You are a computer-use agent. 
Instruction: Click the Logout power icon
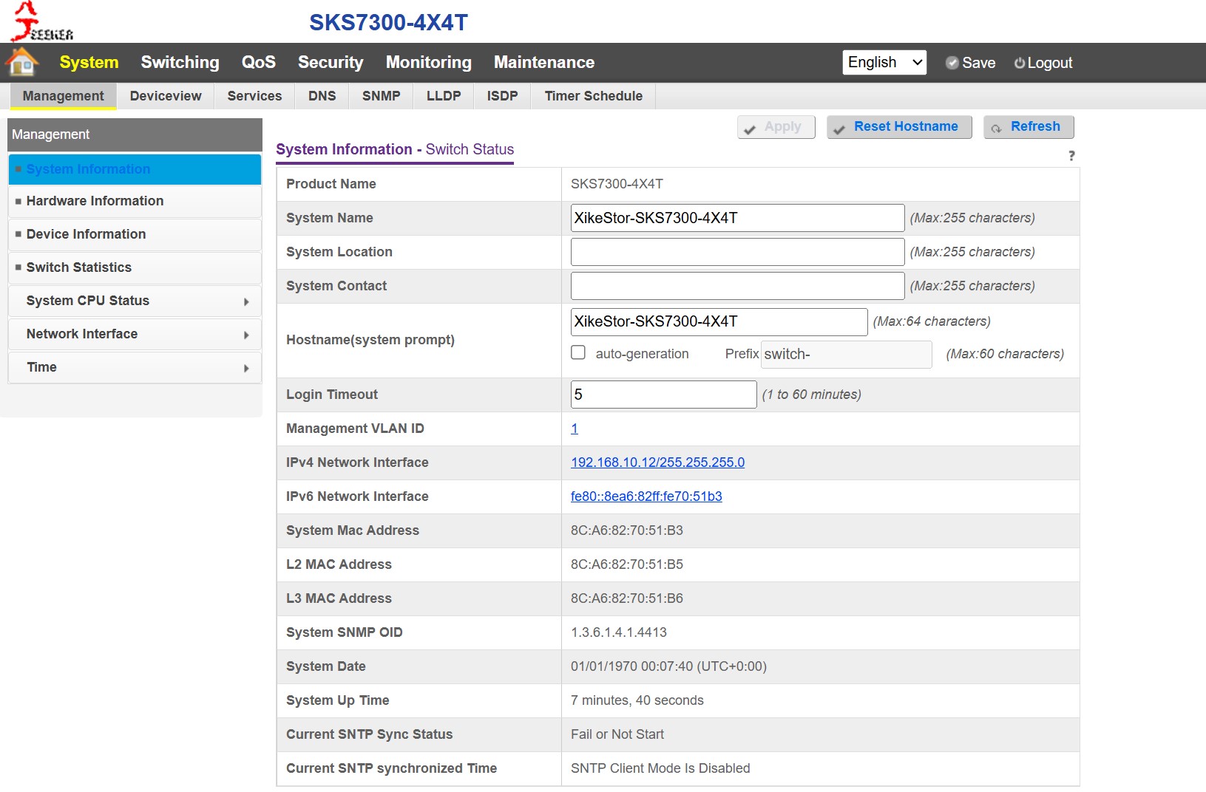coord(1020,63)
